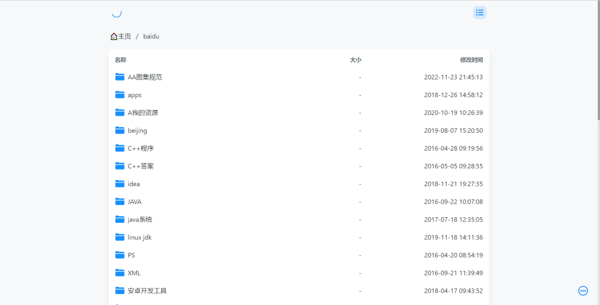
Task: Open the chat bubble options button
Action: 583,291
